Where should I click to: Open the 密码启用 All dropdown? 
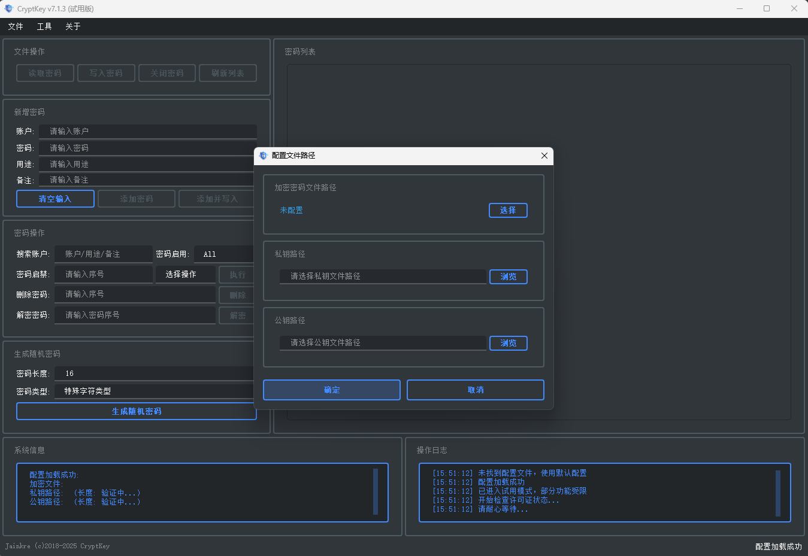click(224, 254)
